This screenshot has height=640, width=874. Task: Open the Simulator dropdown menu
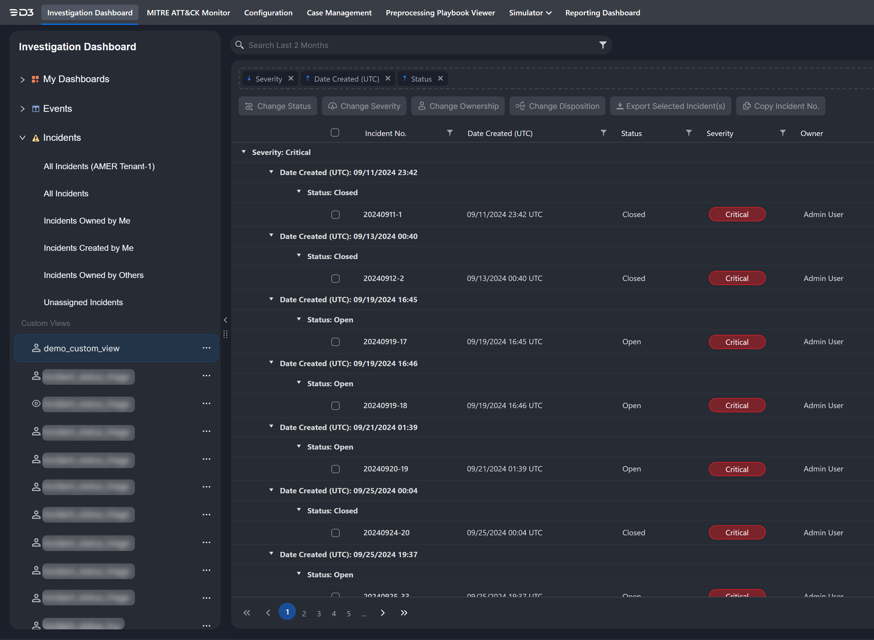coord(530,13)
